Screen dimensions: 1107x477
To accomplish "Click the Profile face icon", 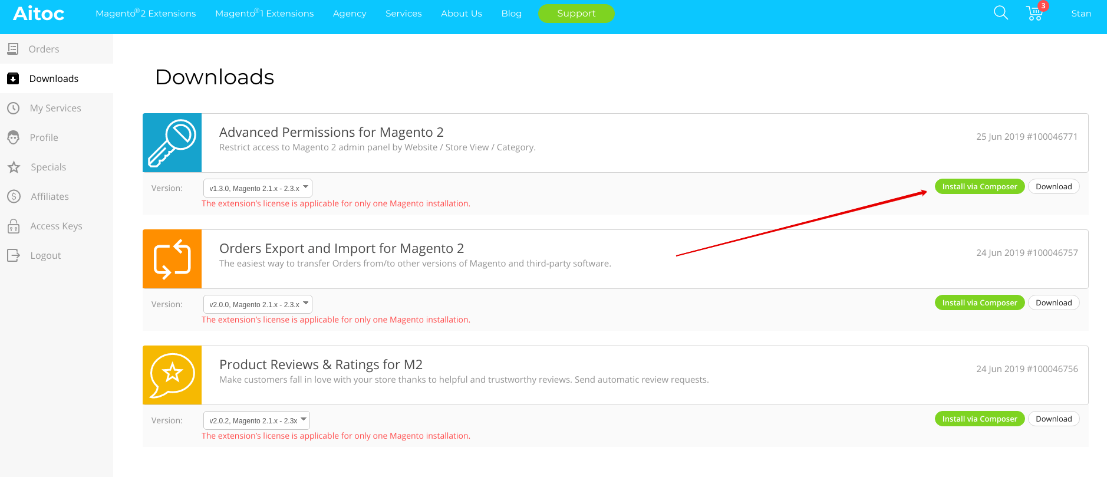I will point(14,137).
